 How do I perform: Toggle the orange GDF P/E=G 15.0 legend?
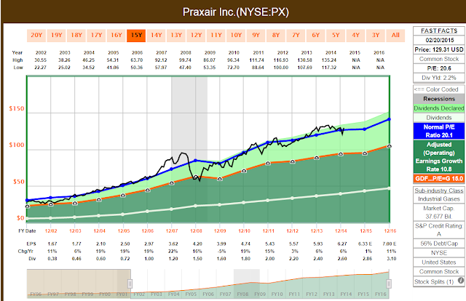point(439,178)
